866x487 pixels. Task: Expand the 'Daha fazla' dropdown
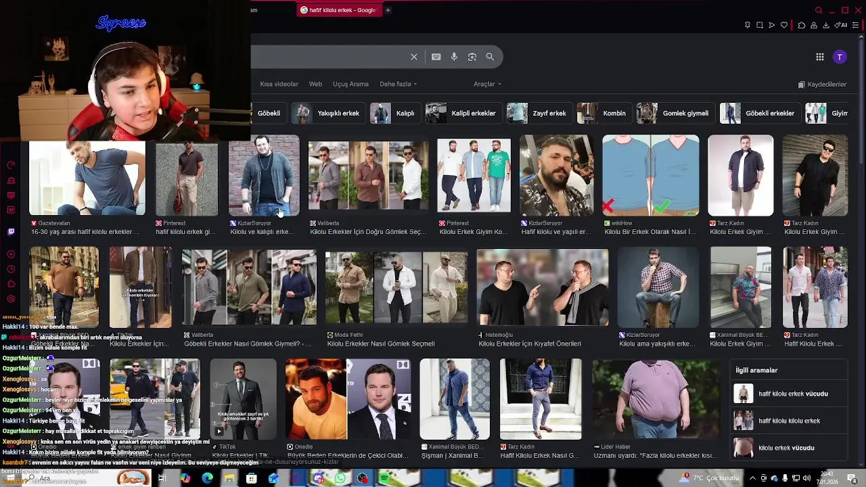[x=398, y=84]
